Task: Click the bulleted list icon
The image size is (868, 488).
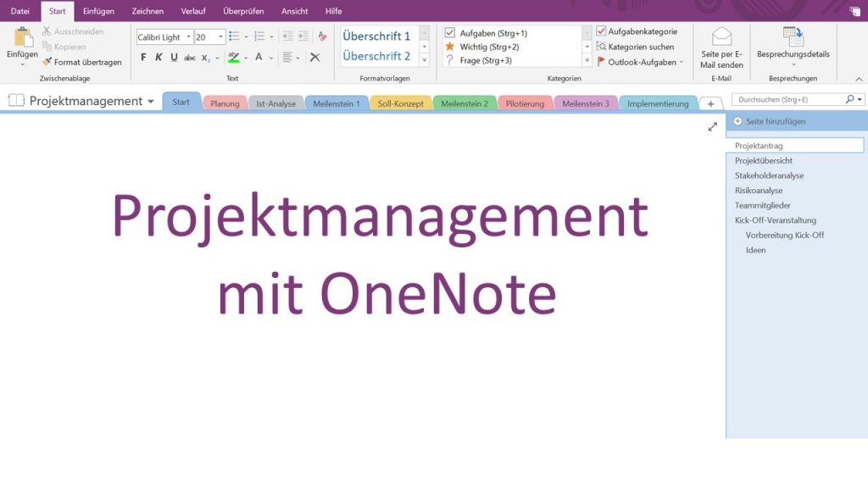Action: (x=234, y=36)
